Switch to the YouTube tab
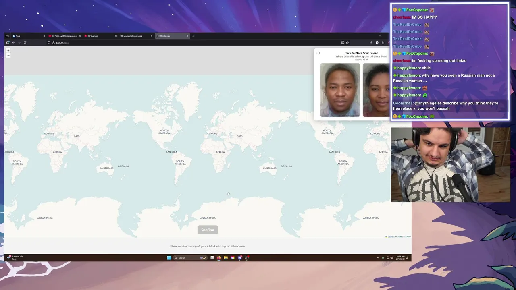Viewport: 516px width, 290px height. pos(101,36)
